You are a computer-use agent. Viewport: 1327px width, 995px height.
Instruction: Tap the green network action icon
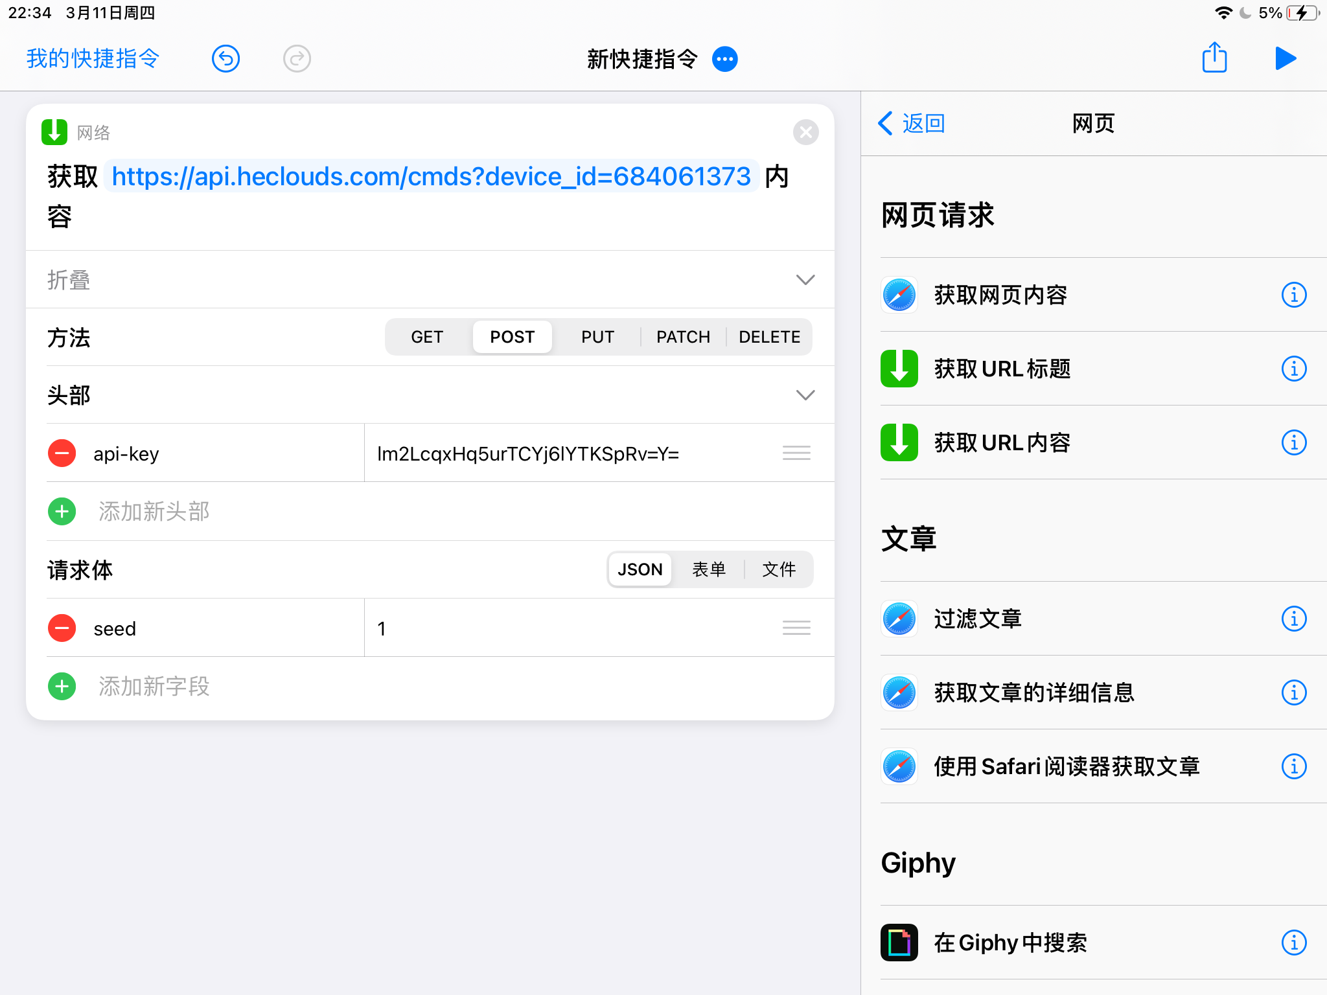[x=54, y=132]
